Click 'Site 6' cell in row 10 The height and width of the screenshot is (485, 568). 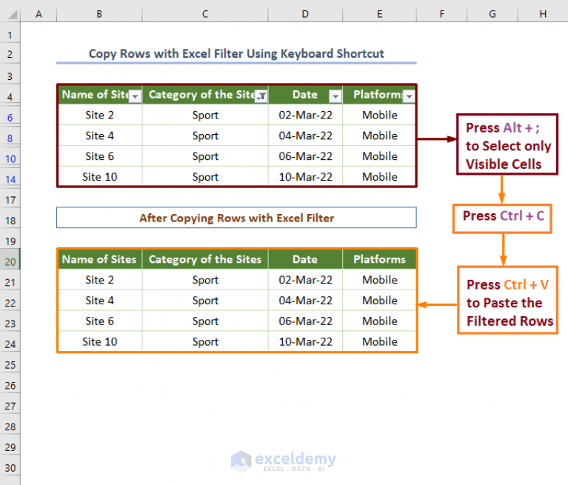[x=100, y=156]
